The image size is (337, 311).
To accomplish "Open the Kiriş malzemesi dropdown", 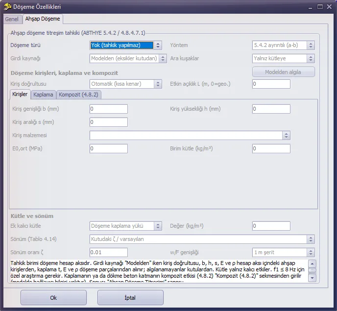I will (190, 135).
